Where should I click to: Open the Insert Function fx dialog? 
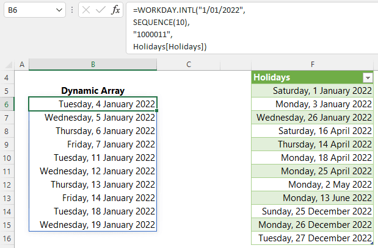point(115,10)
